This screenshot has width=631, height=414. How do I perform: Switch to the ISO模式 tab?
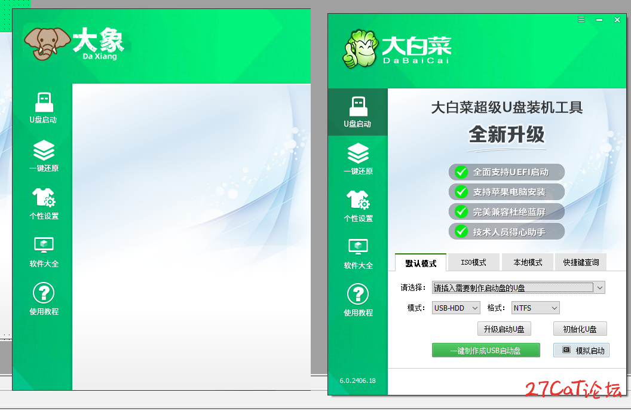(x=473, y=262)
